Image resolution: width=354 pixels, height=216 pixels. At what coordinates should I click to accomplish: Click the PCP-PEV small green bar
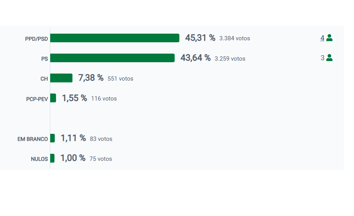pos(53,98)
